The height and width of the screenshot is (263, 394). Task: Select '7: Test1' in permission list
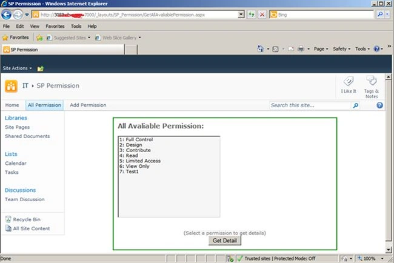[129, 171]
